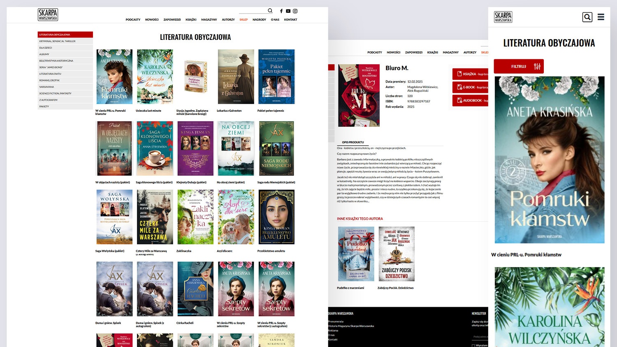Go to the AUTORZY menu item
This screenshot has width=617, height=347.
(x=228, y=20)
